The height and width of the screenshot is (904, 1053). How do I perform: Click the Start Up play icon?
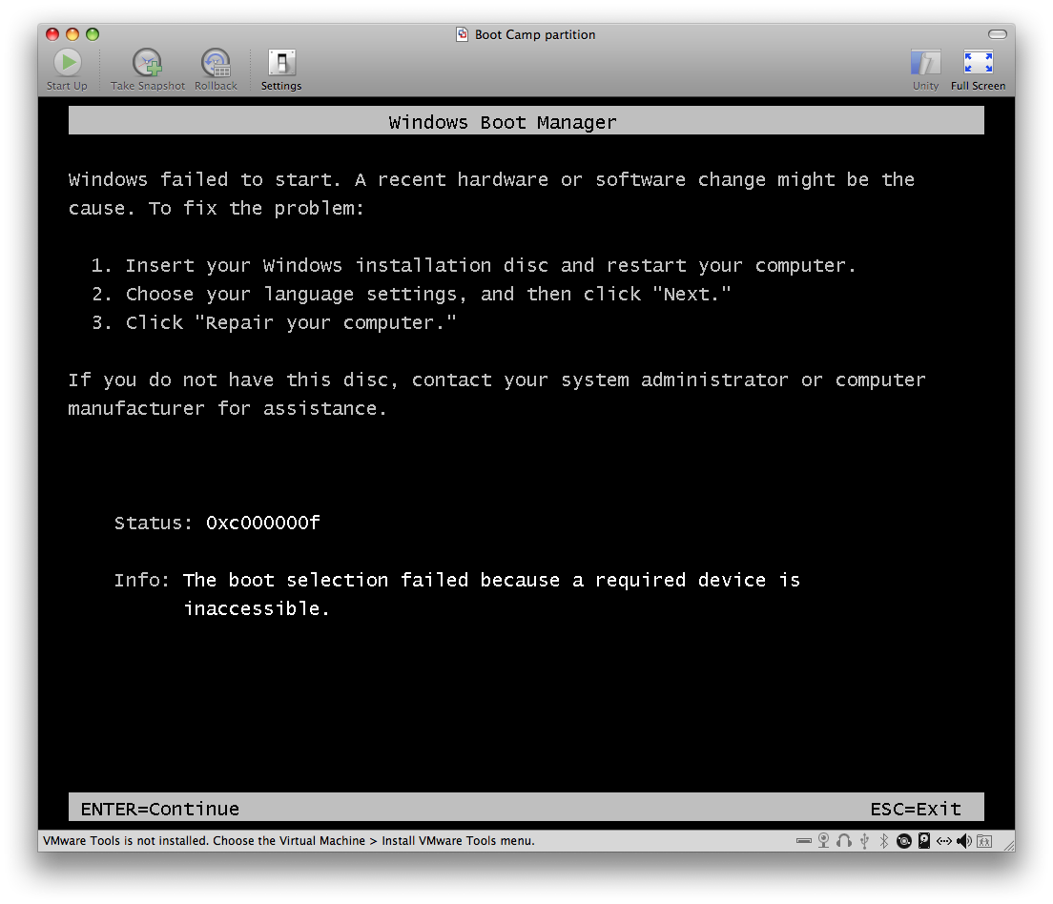click(x=67, y=63)
